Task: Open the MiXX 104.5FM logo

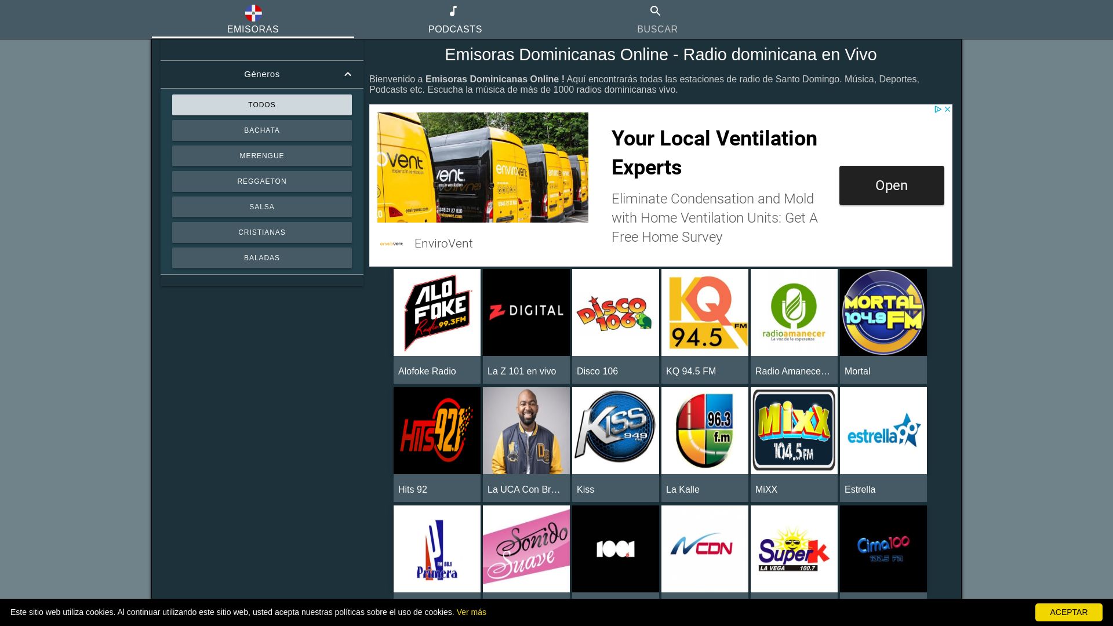Action: 794,431
